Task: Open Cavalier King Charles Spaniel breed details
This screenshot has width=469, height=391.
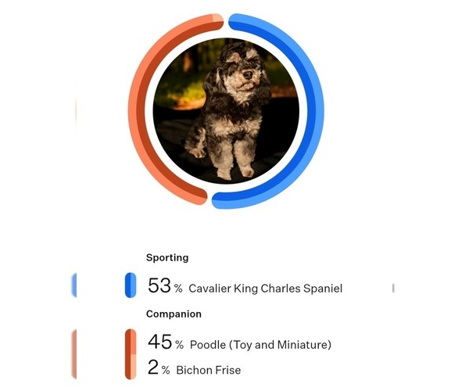Action: pyautogui.click(x=265, y=289)
